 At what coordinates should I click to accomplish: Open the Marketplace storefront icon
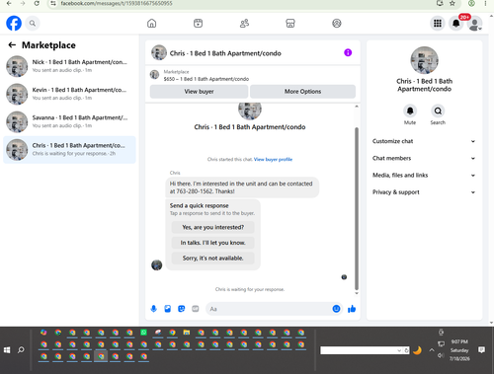pyautogui.click(x=290, y=24)
